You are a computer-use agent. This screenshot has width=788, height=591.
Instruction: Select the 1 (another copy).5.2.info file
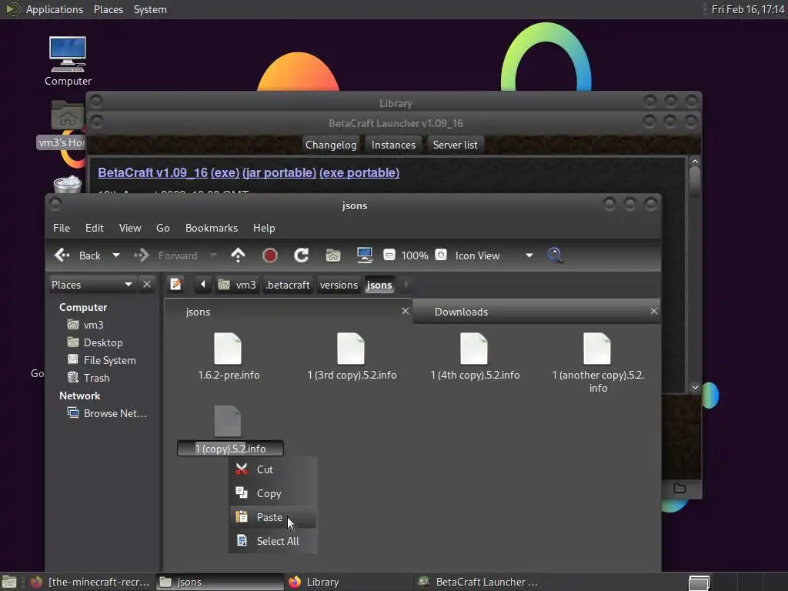pyautogui.click(x=597, y=363)
